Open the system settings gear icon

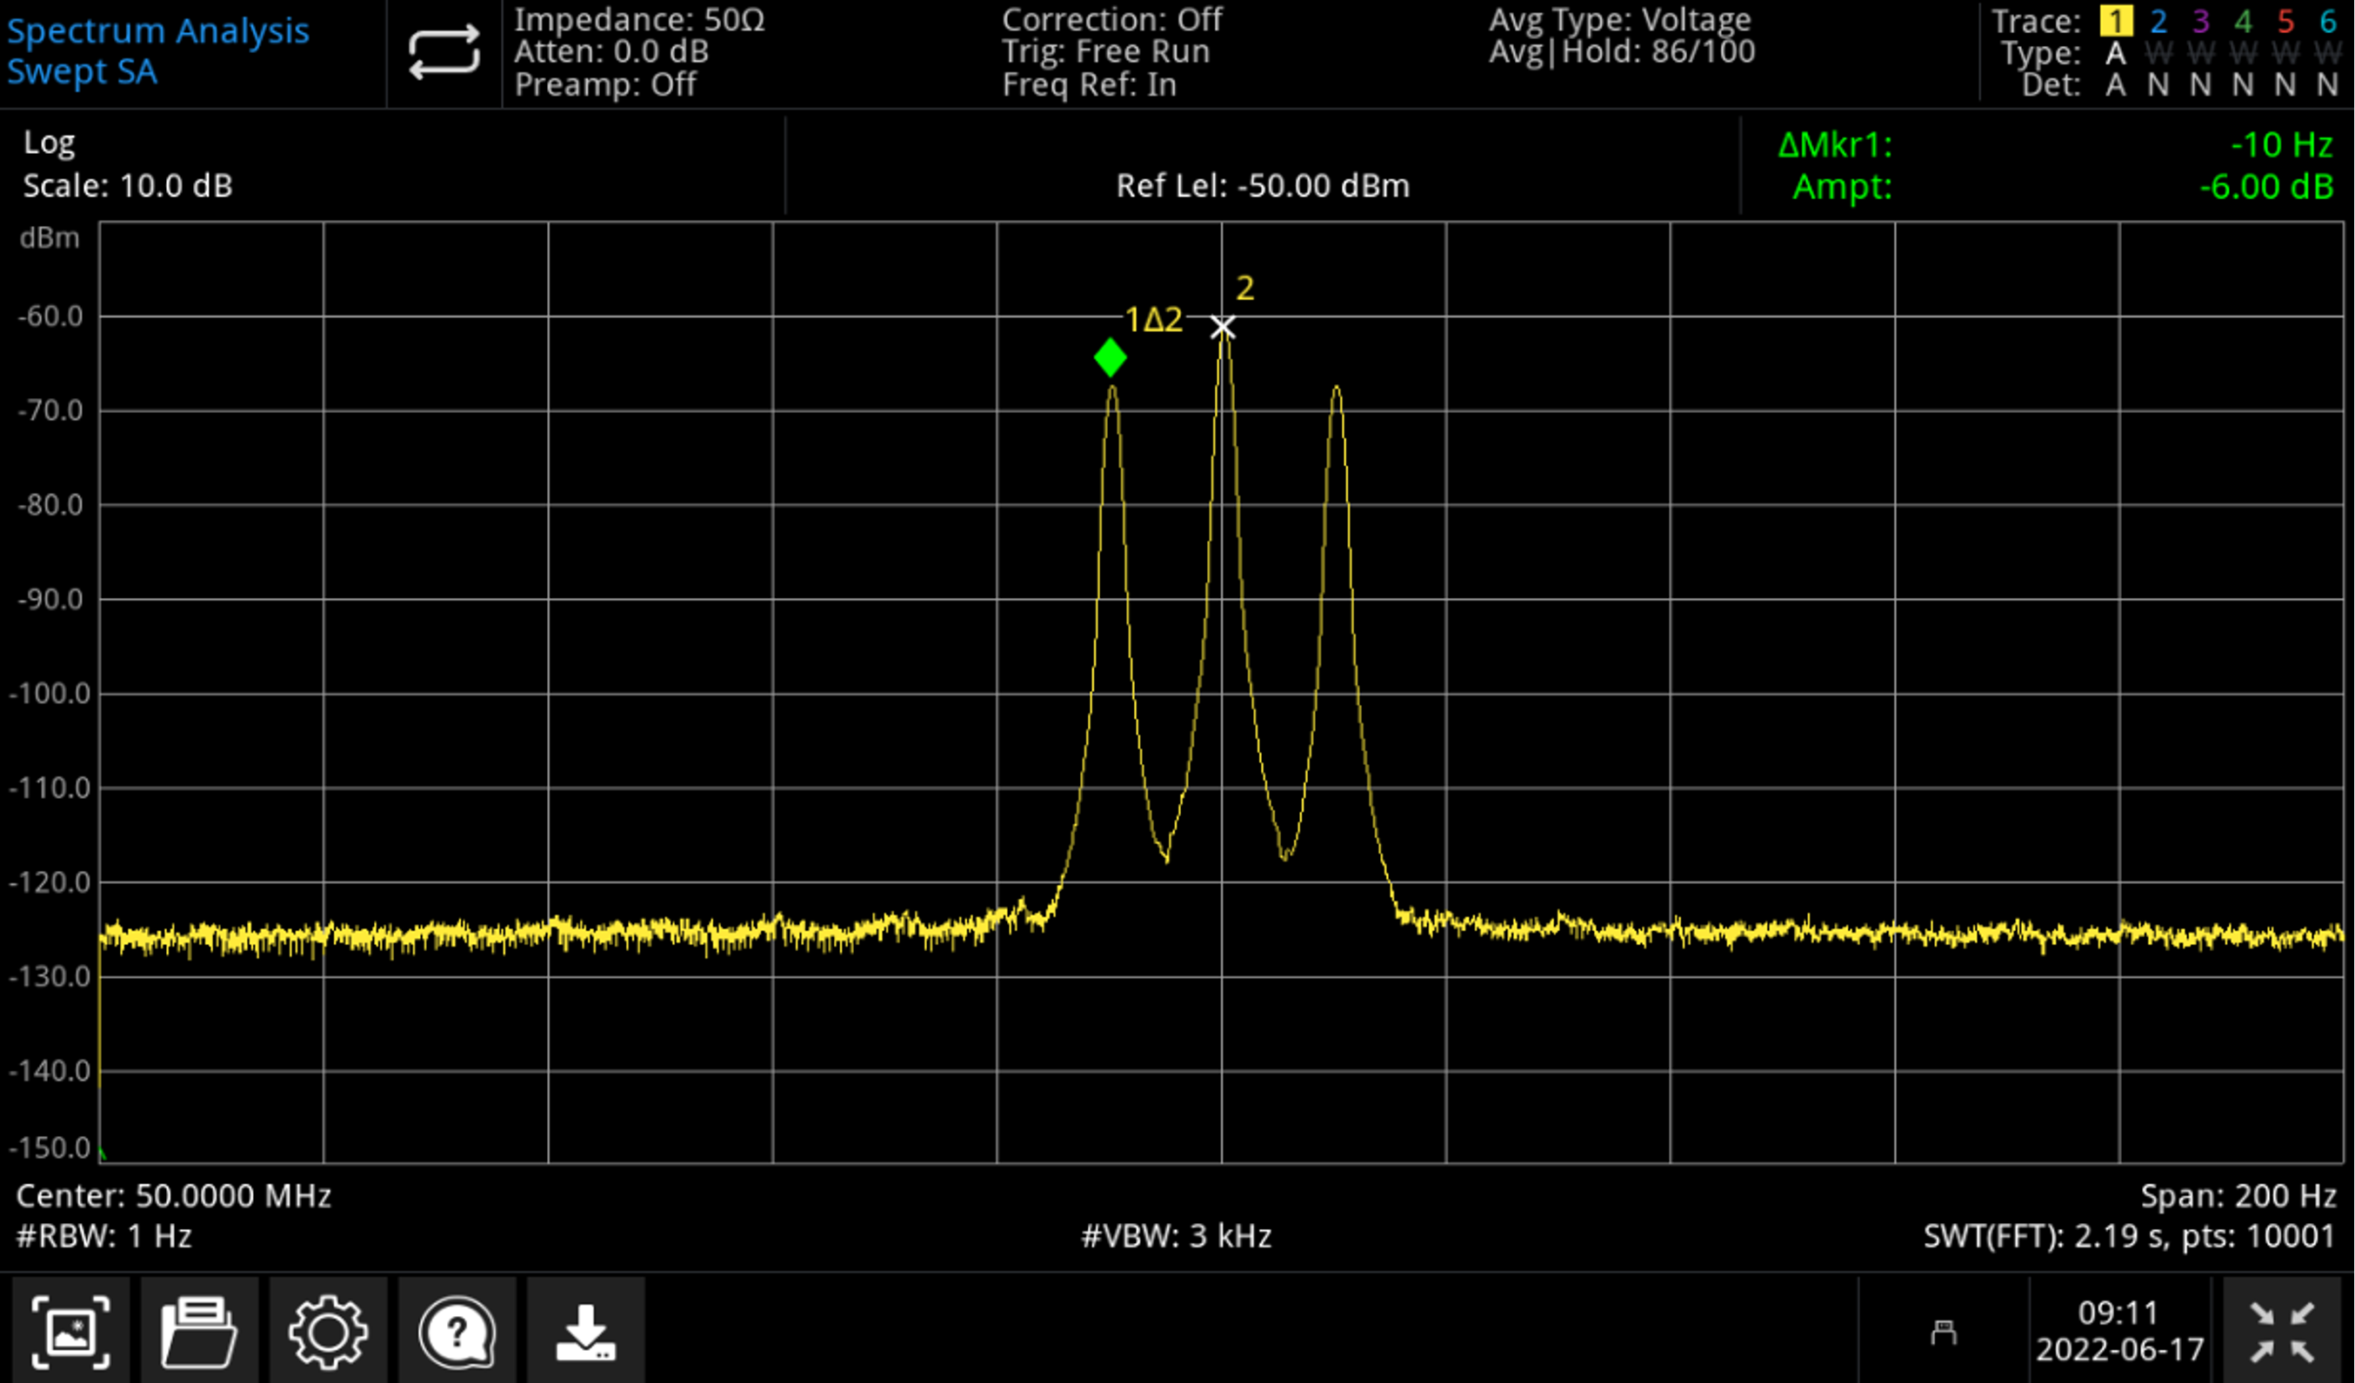tap(327, 1330)
